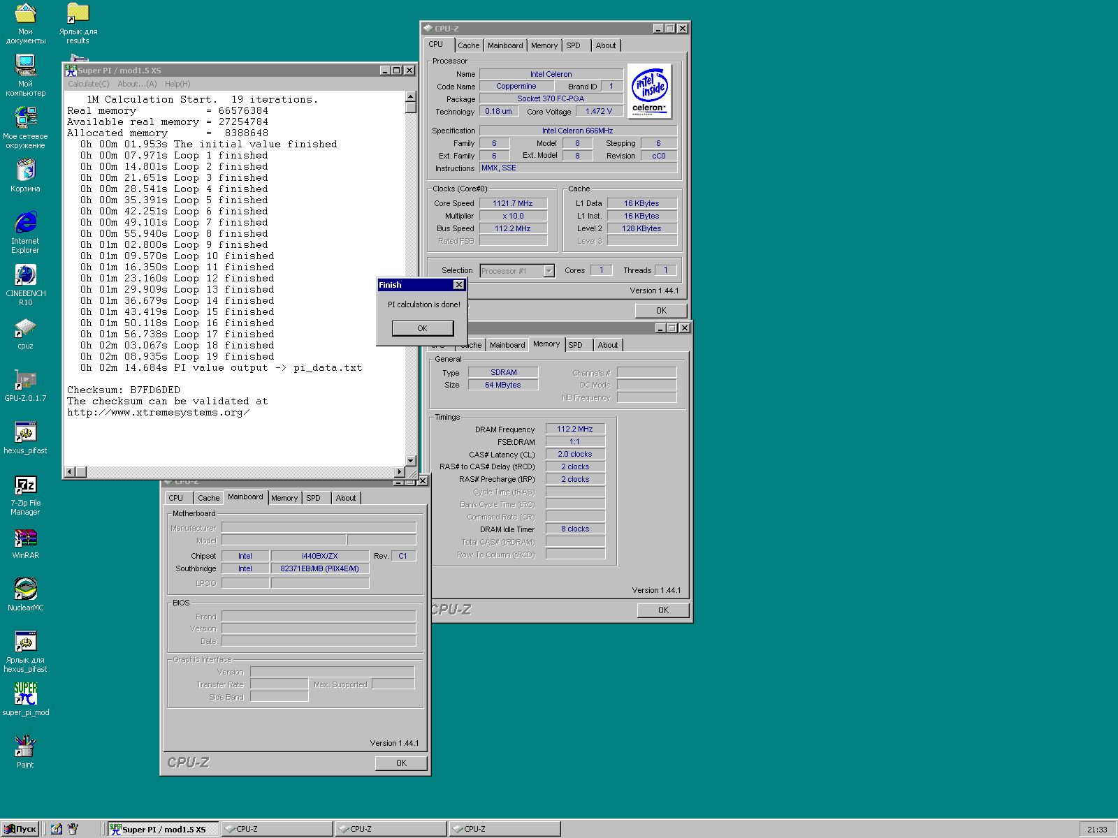
Task: Click the Southbridge value 82371EB/MB
Action: tap(319, 568)
